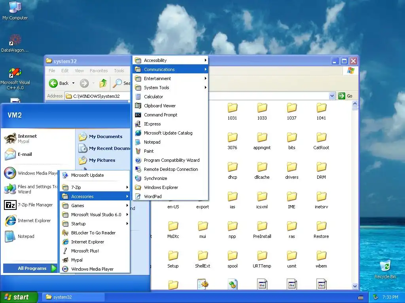Launch Clipboard Viewer

pyautogui.click(x=170, y=106)
